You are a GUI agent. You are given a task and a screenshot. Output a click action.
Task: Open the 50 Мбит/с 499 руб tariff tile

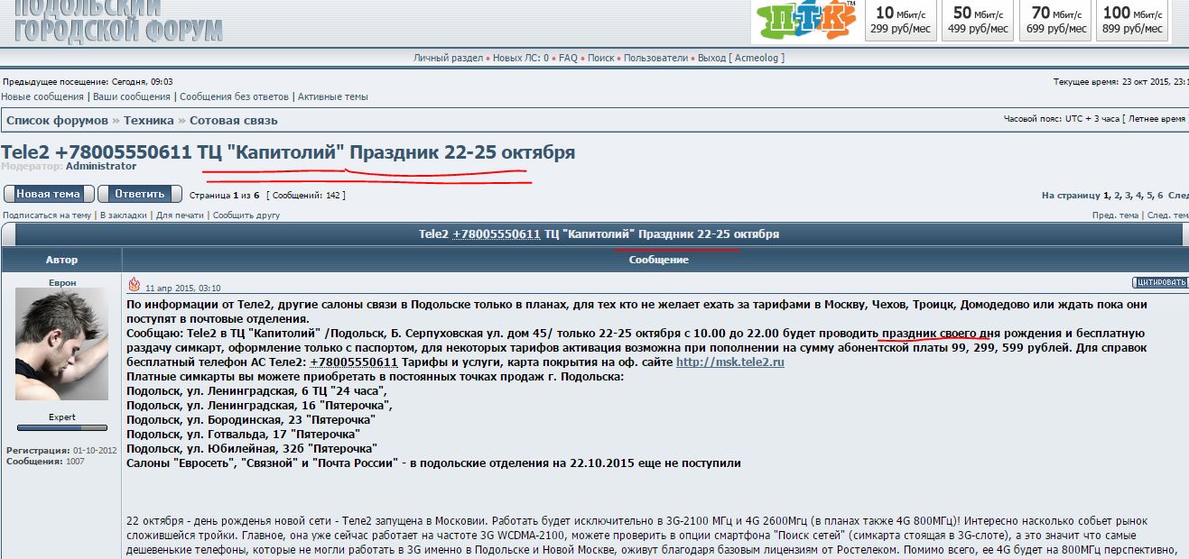tap(977, 21)
